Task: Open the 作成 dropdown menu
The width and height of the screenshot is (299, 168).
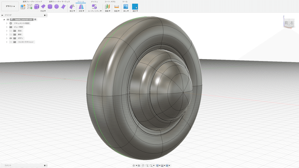Action: click(43, 11)
